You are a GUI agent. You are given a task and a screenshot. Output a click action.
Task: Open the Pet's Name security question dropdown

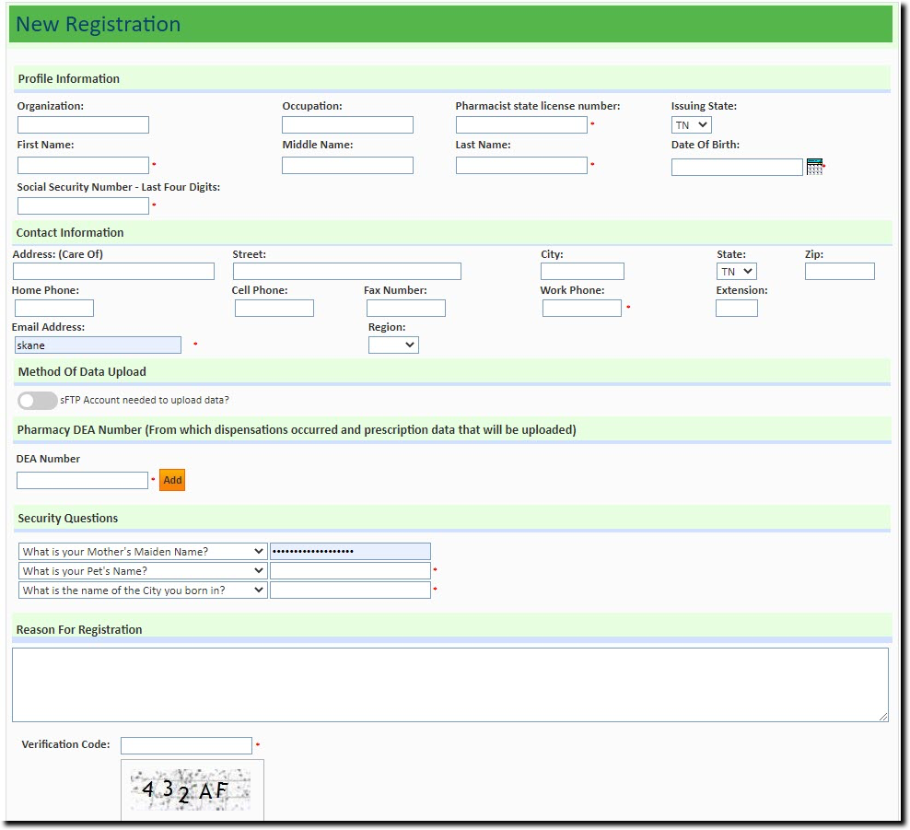click(143, 570)
